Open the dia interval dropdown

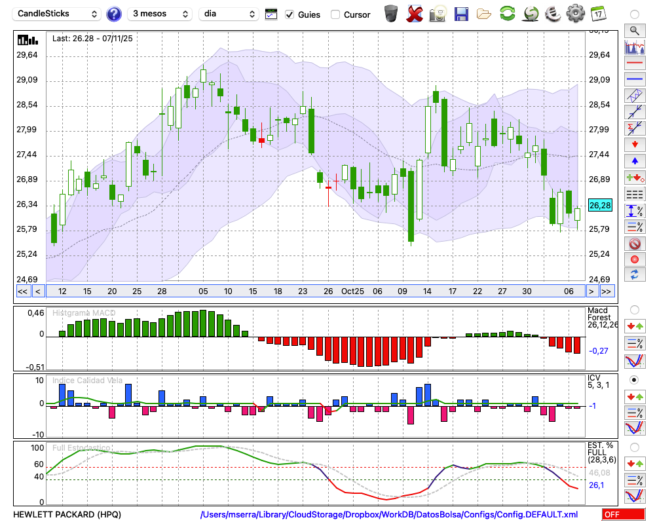point(229,14)
